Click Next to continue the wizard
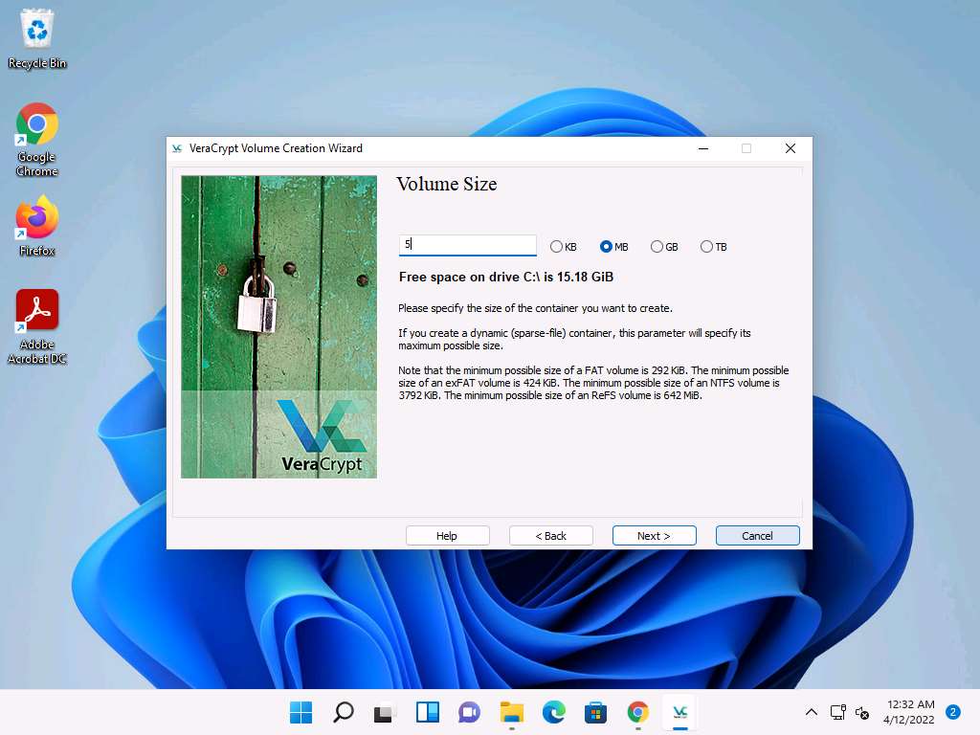The width and height of the screenshot is (980, 735). [654, 536]
